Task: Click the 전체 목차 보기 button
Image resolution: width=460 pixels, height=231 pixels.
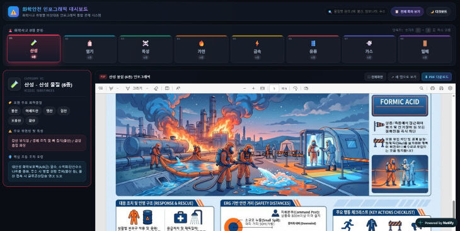Action: [x=407, y=12]
